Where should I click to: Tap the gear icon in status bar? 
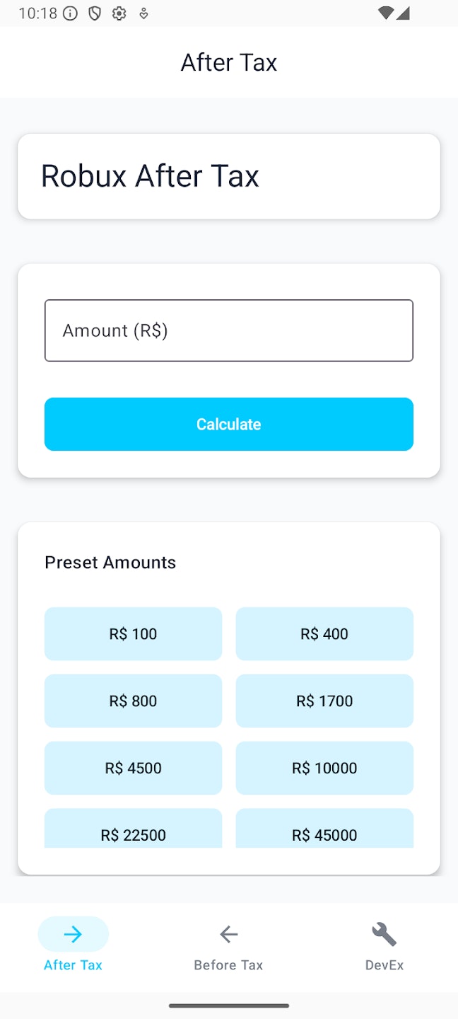(119, 13)
